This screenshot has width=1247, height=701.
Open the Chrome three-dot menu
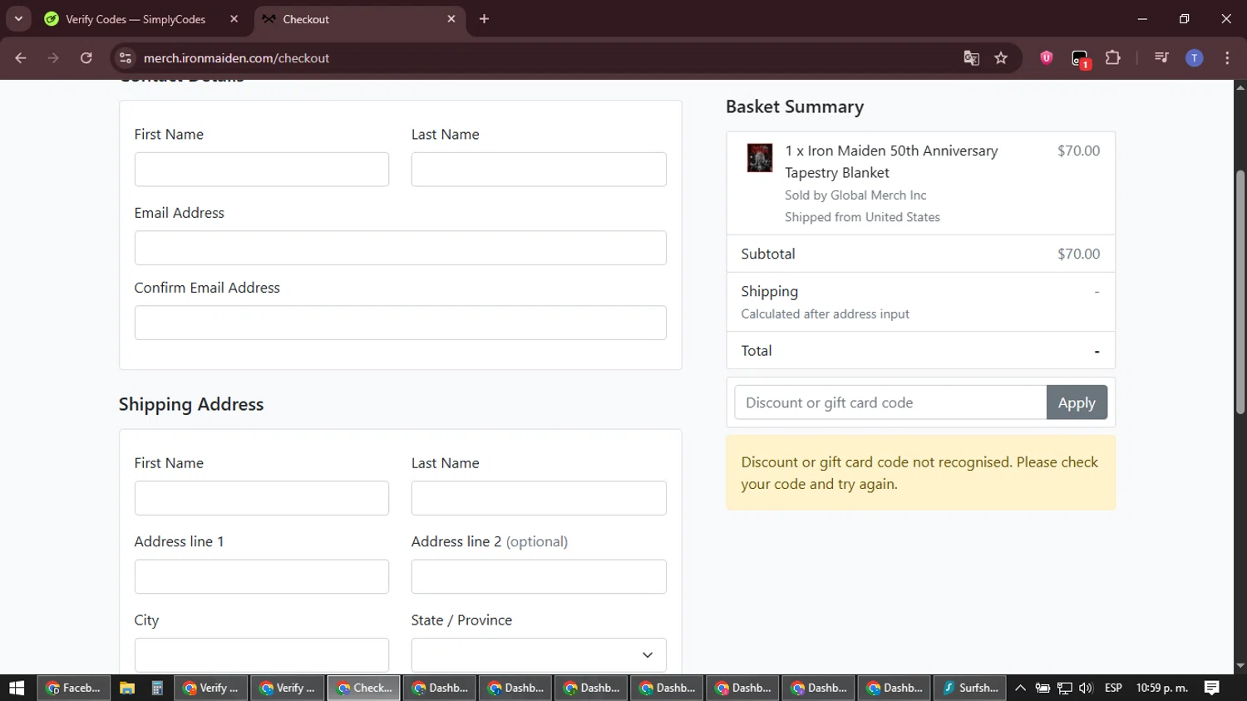(1227, 58)
